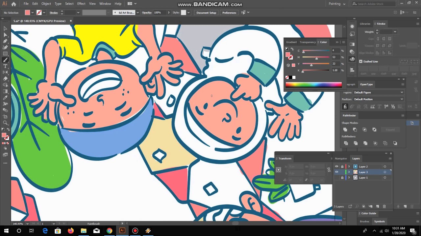421x236 pixels.
Task: Click the Preferences button
Action: 229,12
